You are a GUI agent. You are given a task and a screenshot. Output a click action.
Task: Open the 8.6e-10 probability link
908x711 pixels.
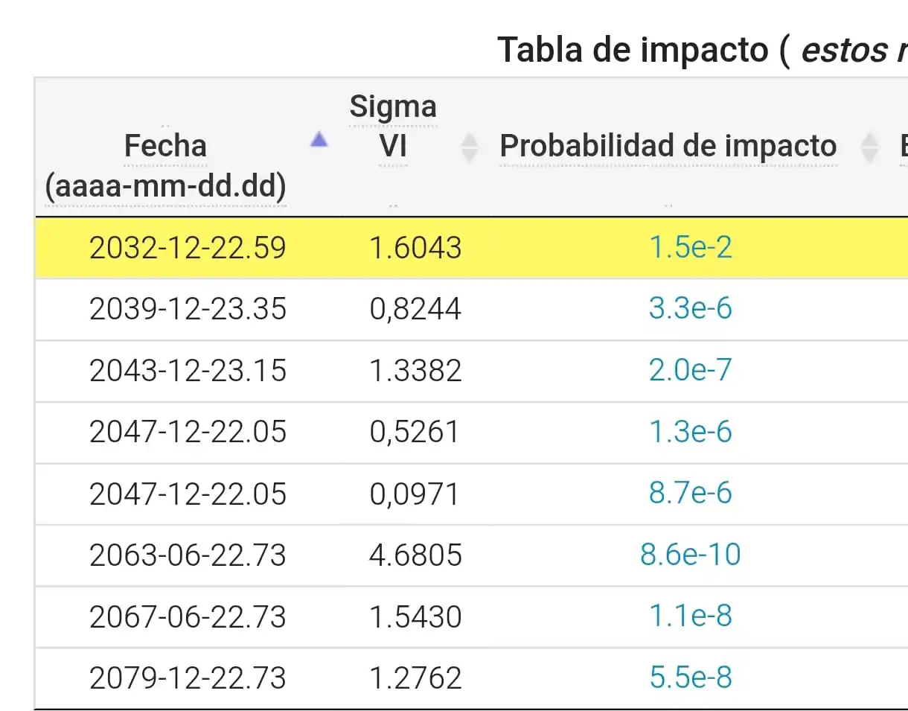coord(691,555)
